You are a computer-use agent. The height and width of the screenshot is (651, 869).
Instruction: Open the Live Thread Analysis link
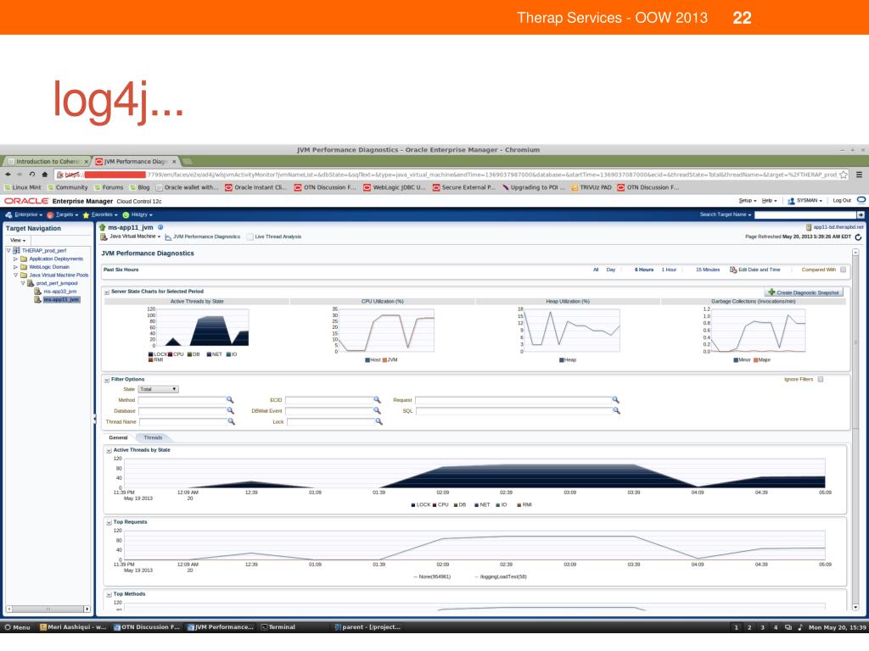pyautogui.click(x=278, y=237)
